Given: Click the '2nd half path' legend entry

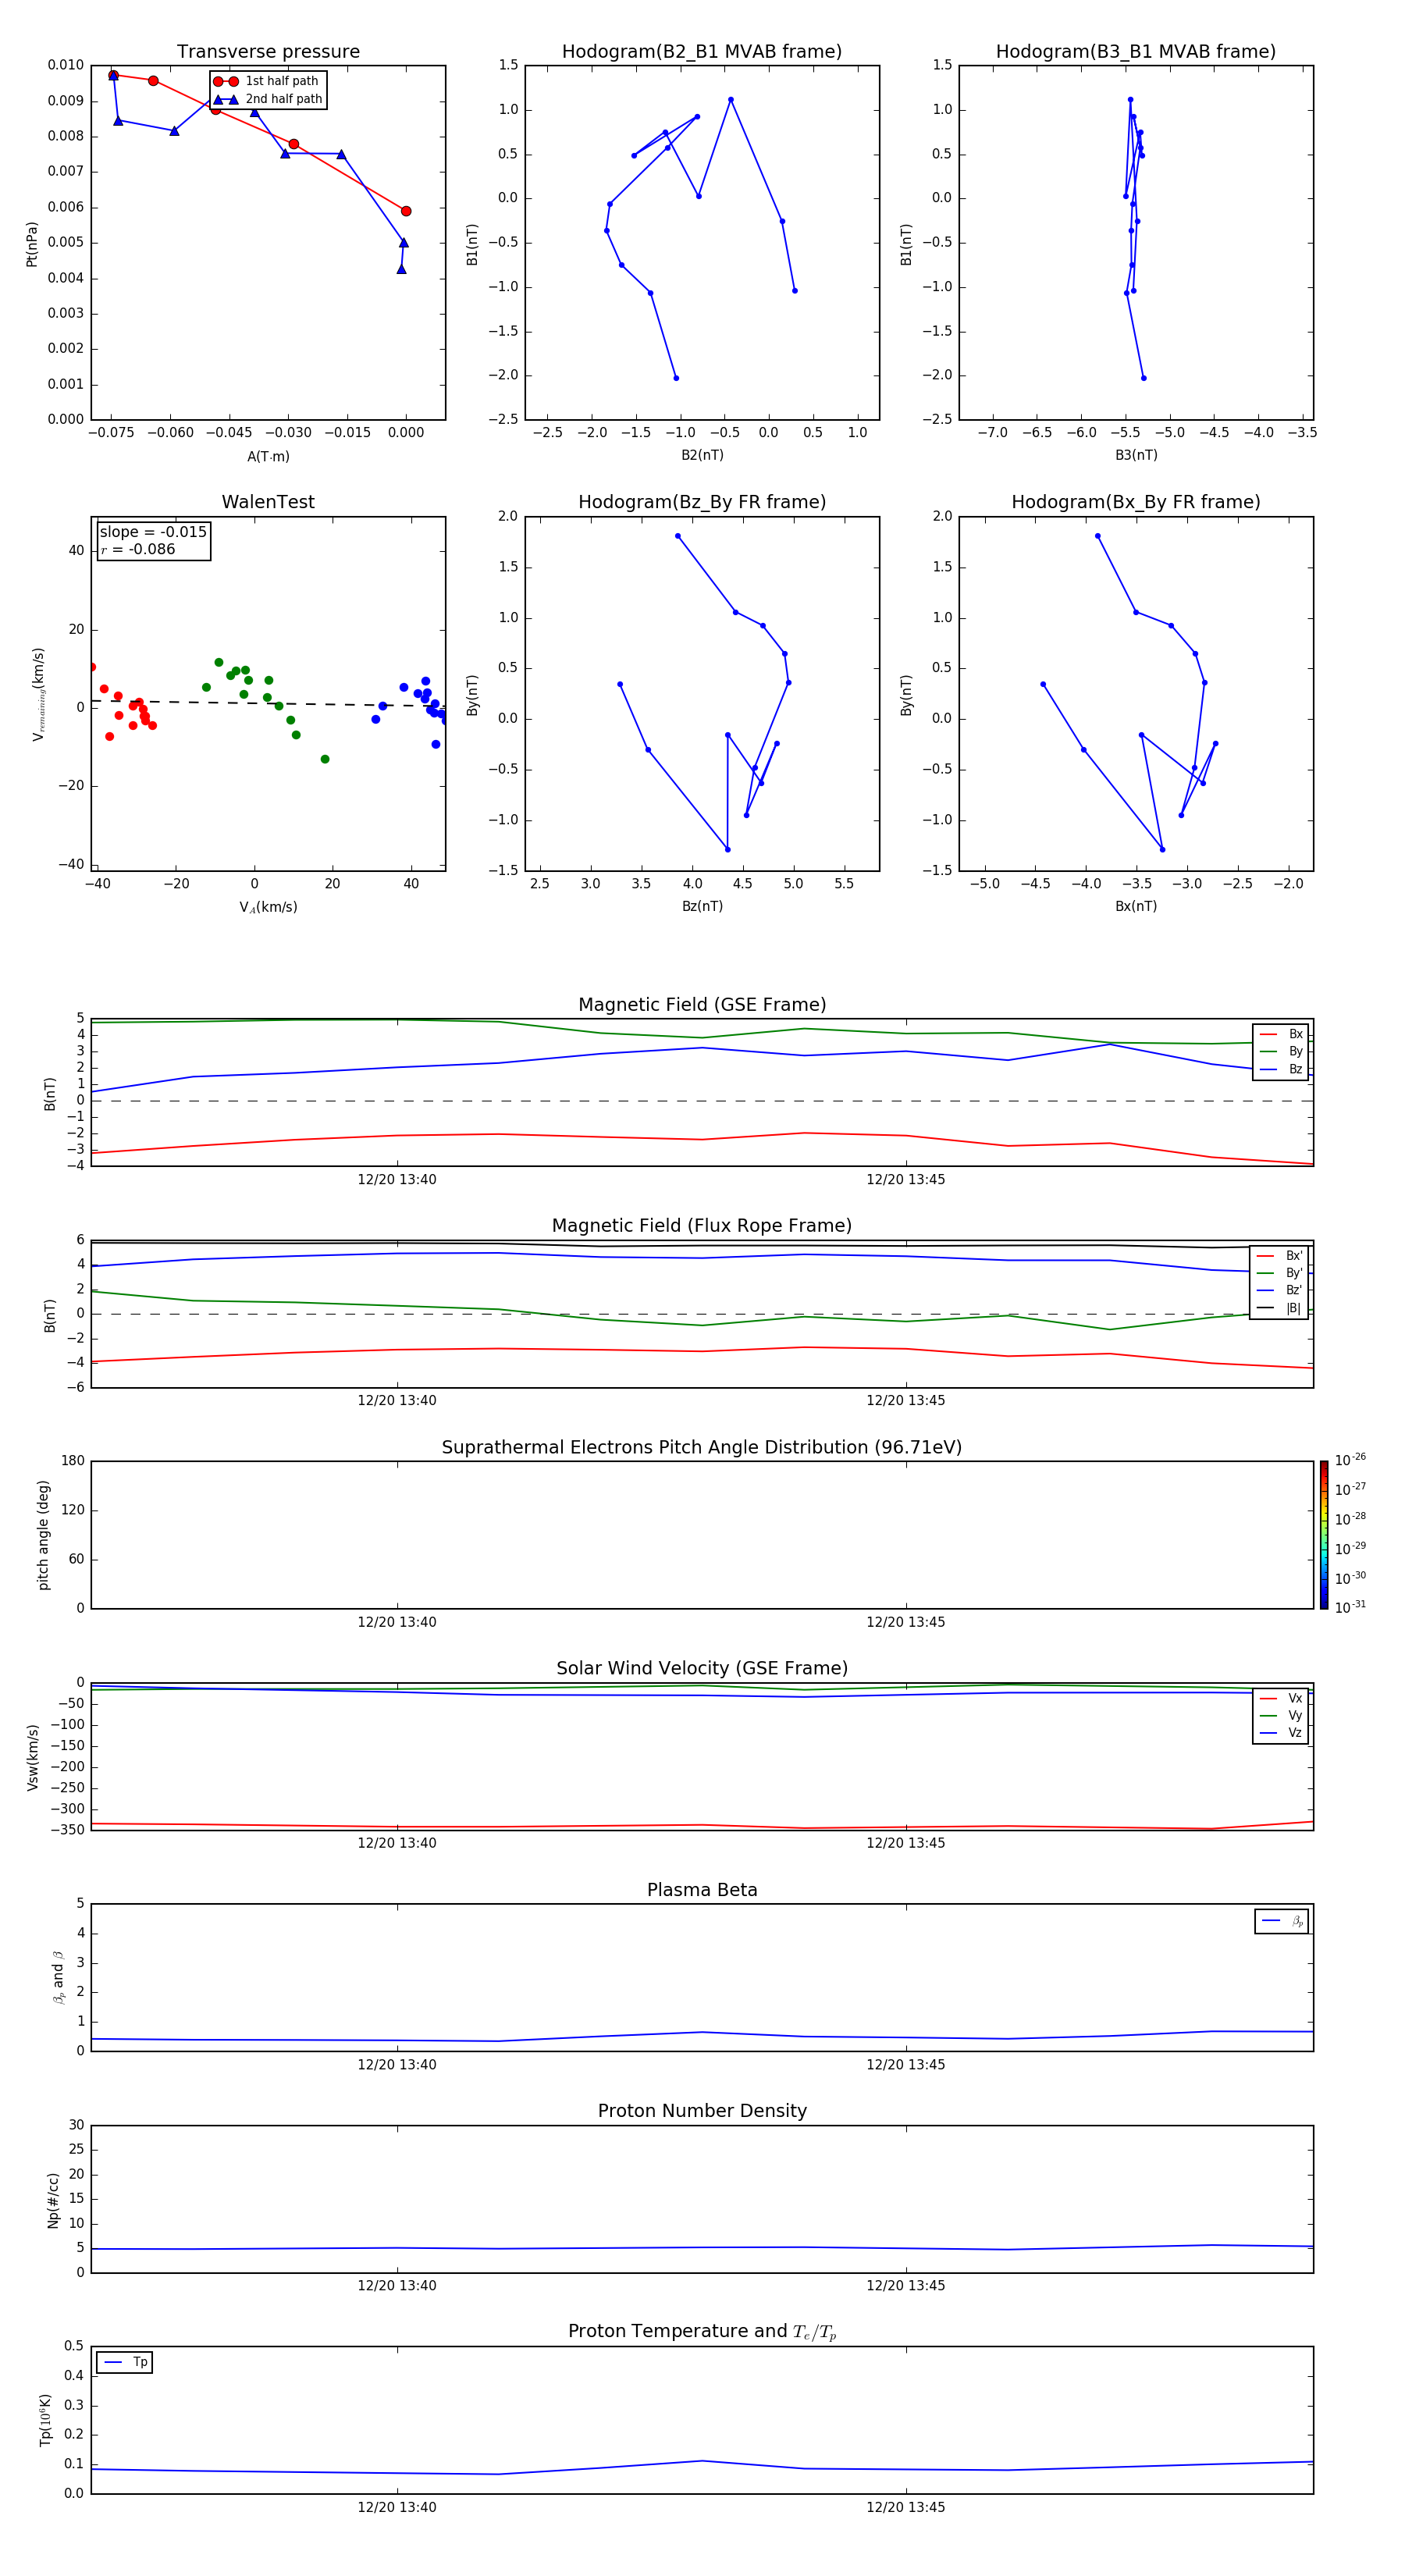Looking at the screenshot, I should (x=268, y=99).
